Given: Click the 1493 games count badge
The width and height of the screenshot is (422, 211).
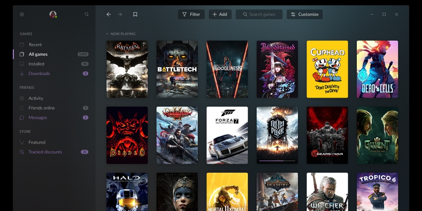Looking at the screenshot, I should [83, 54].
